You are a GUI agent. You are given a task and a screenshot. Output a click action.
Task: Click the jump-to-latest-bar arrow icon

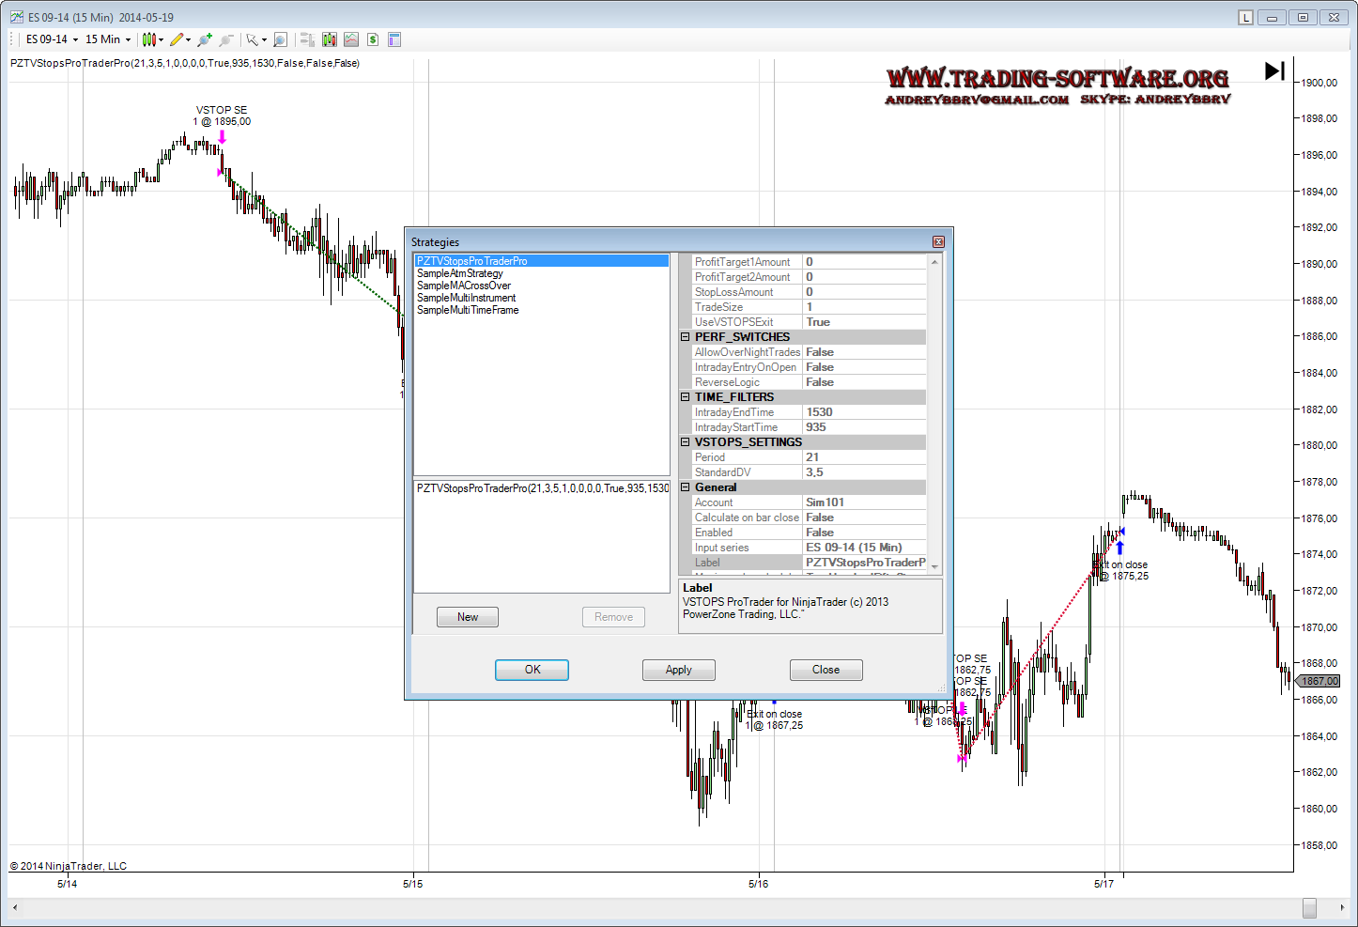click(1274, 70)
